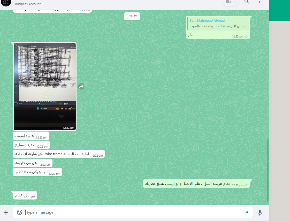This screenshot has width=290, height=222.
Task: Select the message 'هل في طريقة'
Action: [33, 163]
